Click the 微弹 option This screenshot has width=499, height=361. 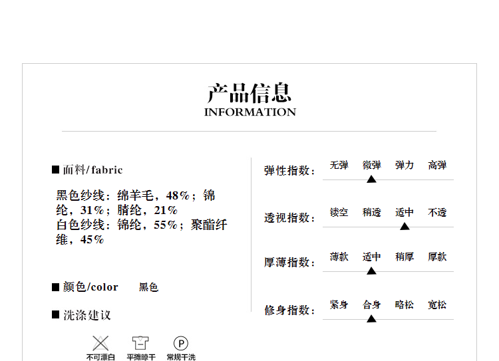tap(372, 165)
